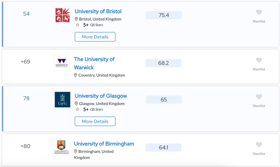Viewport: 280px width, 167px height.
Task: Click the QS Stars star icon for Bristol
Action: [x=77, y=25]
